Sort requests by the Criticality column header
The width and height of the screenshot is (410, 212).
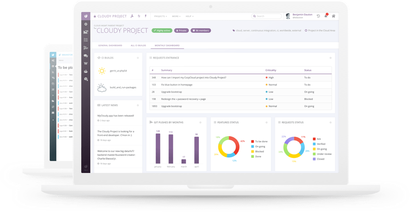coord(271,71)
